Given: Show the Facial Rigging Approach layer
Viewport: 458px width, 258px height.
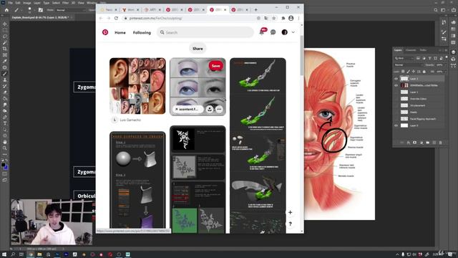Looking at the screenshot, I should click(x=396, y=119).
